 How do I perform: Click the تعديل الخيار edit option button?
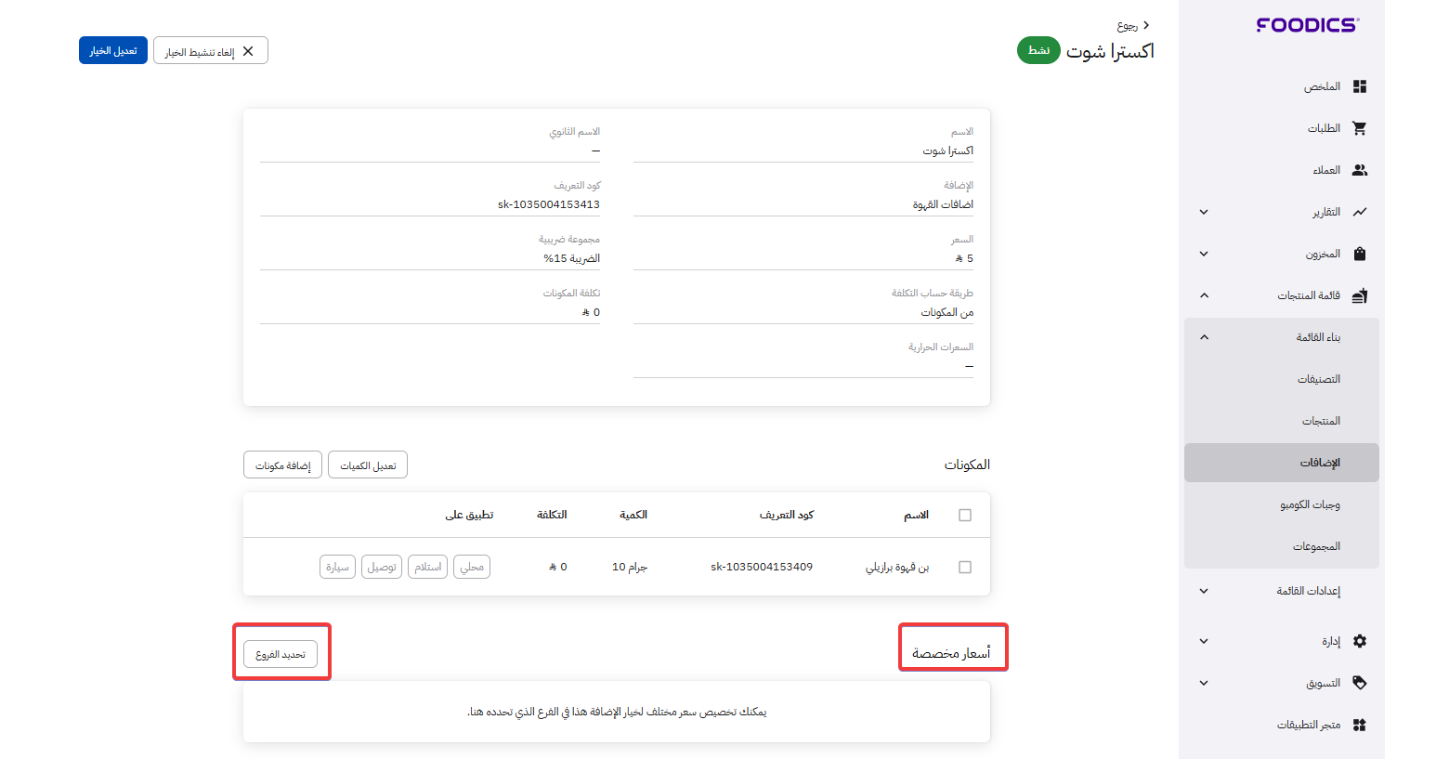113,51
